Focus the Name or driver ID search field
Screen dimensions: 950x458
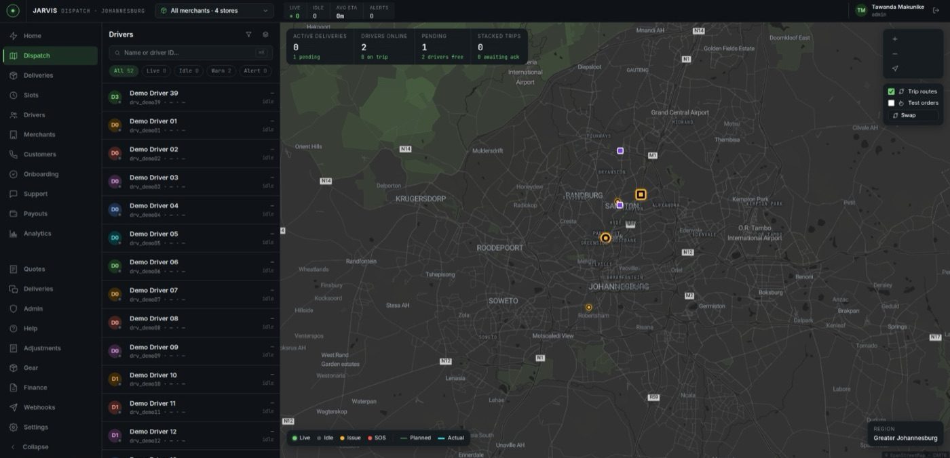click(191, 52)
